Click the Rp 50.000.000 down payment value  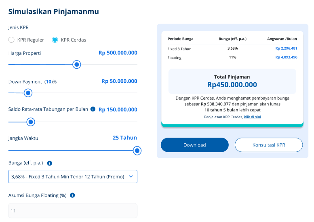[x=119, y=81]
